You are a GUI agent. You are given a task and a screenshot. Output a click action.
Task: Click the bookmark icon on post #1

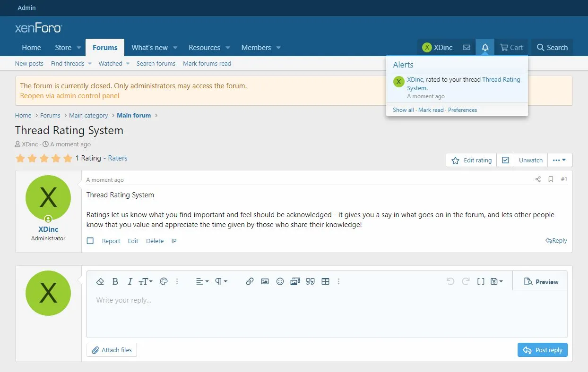[x=551, y=179]
